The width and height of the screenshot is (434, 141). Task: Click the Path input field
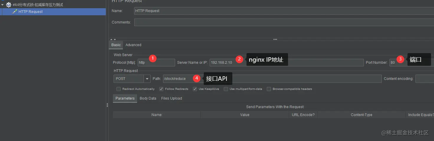coord(272,79)
